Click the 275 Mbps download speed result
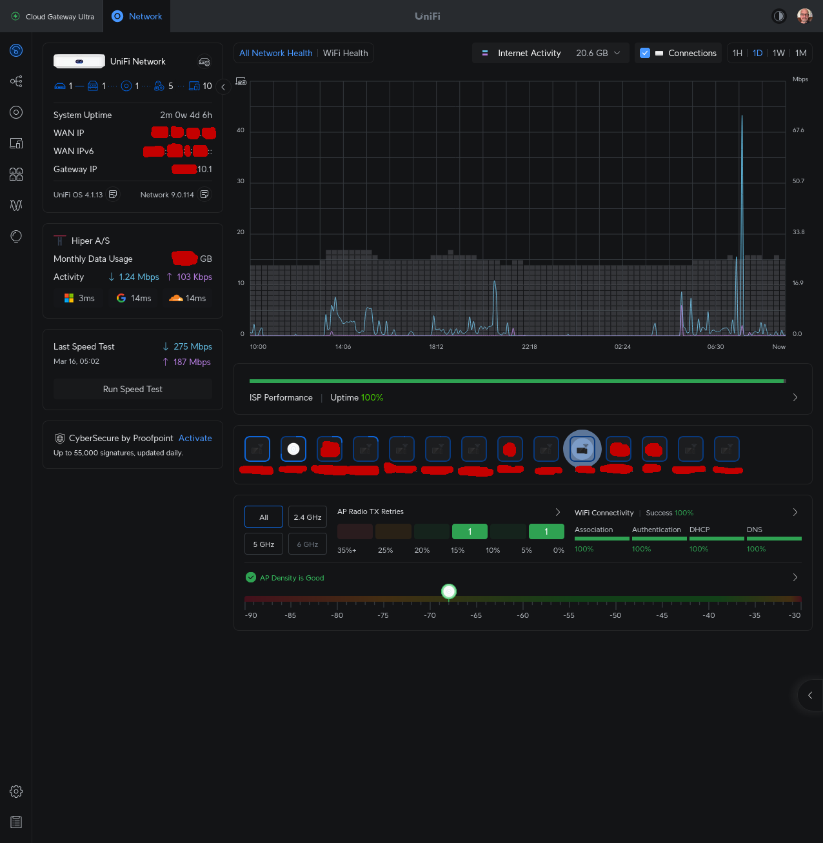 pyautogui.click(x=187, y=346)
